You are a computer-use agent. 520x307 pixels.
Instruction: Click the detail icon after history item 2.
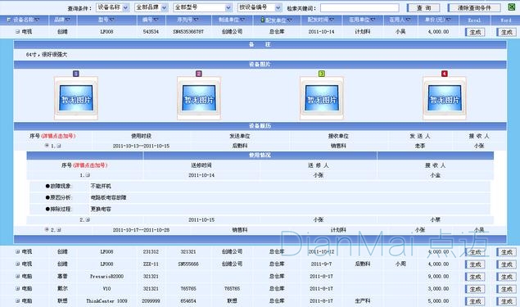[59, 230]
